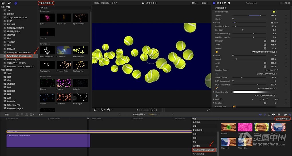Open the 81% viewer zoom dropdown
This screenshot has width=292, height=156.
195,3
